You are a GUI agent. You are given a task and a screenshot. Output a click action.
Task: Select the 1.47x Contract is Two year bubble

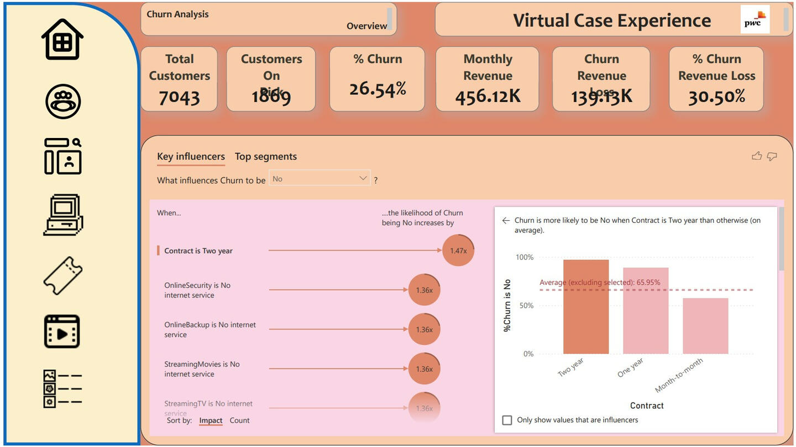458,251
